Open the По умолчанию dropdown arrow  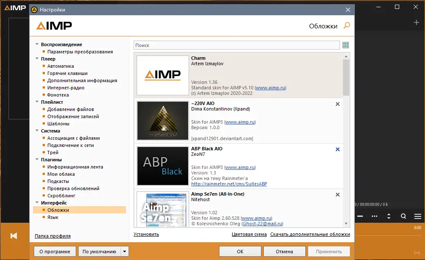(x=125, y=251)
